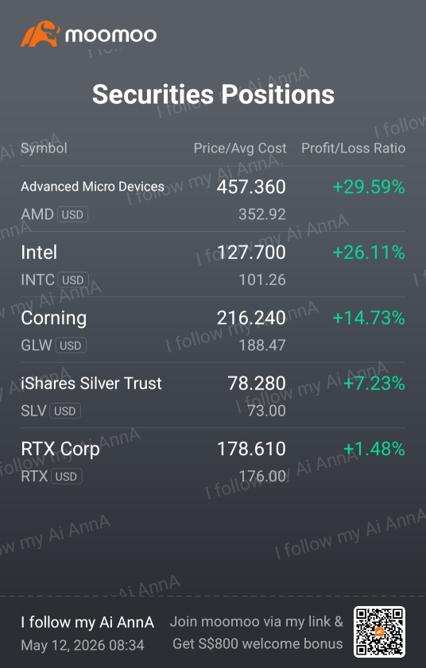
Task: Open the RTX Corp position
Action: [213, 461]
